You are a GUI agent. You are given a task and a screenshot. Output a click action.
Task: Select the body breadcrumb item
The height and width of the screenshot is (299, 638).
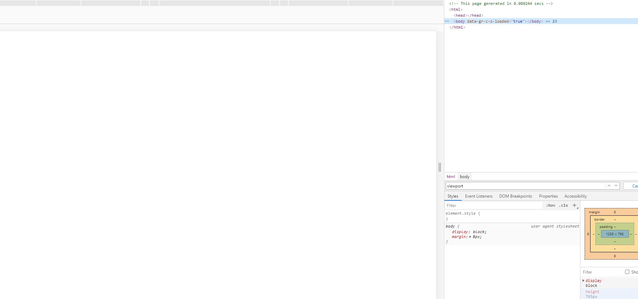465,177
